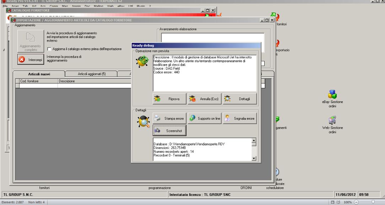Viewport: 385px width, 205px height.
Task: Switch to the Articoli nuovi tab
Action: coord(39,74)
